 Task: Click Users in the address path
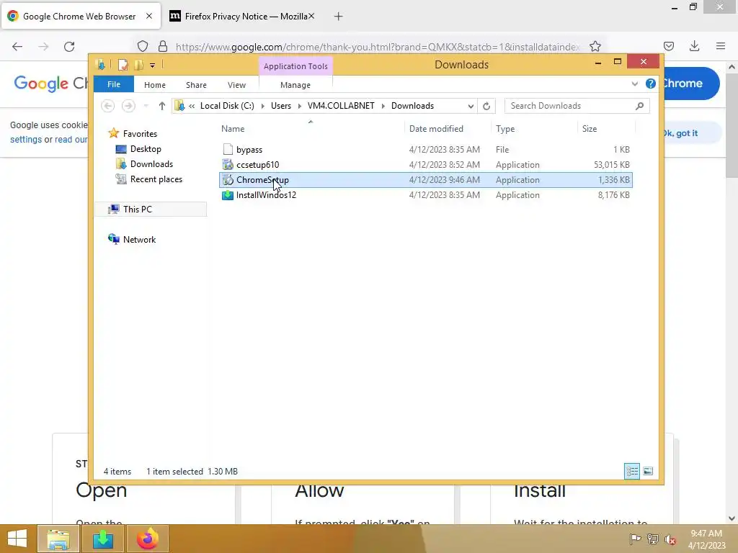point(281,106)
